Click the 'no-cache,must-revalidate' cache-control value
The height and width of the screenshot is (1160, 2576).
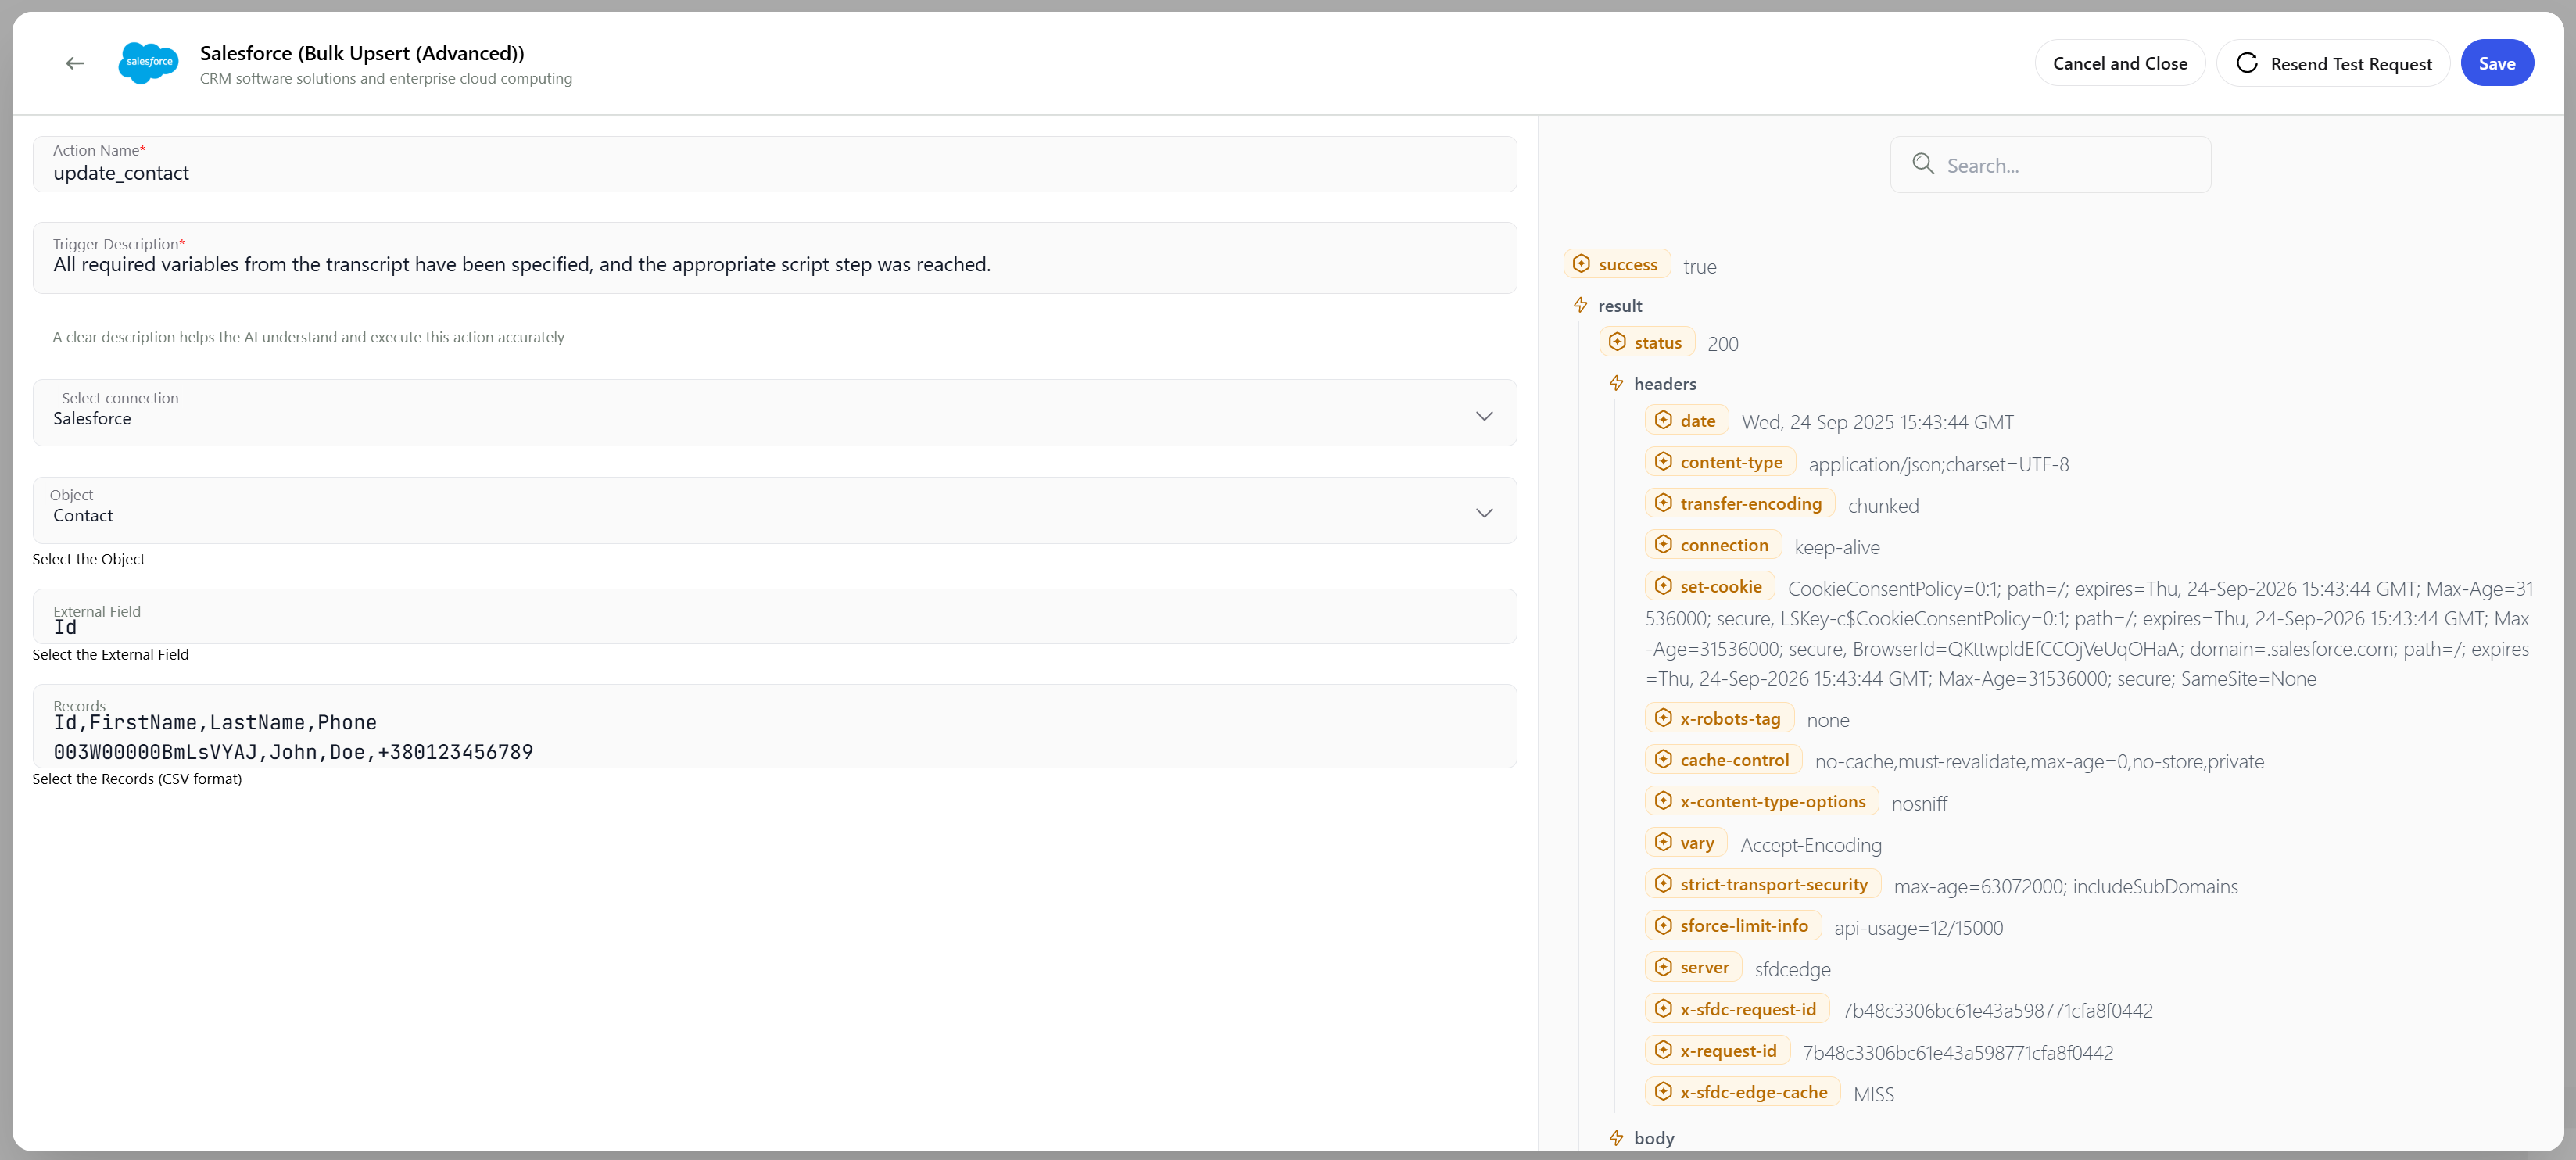click(x=2038, y=762)
